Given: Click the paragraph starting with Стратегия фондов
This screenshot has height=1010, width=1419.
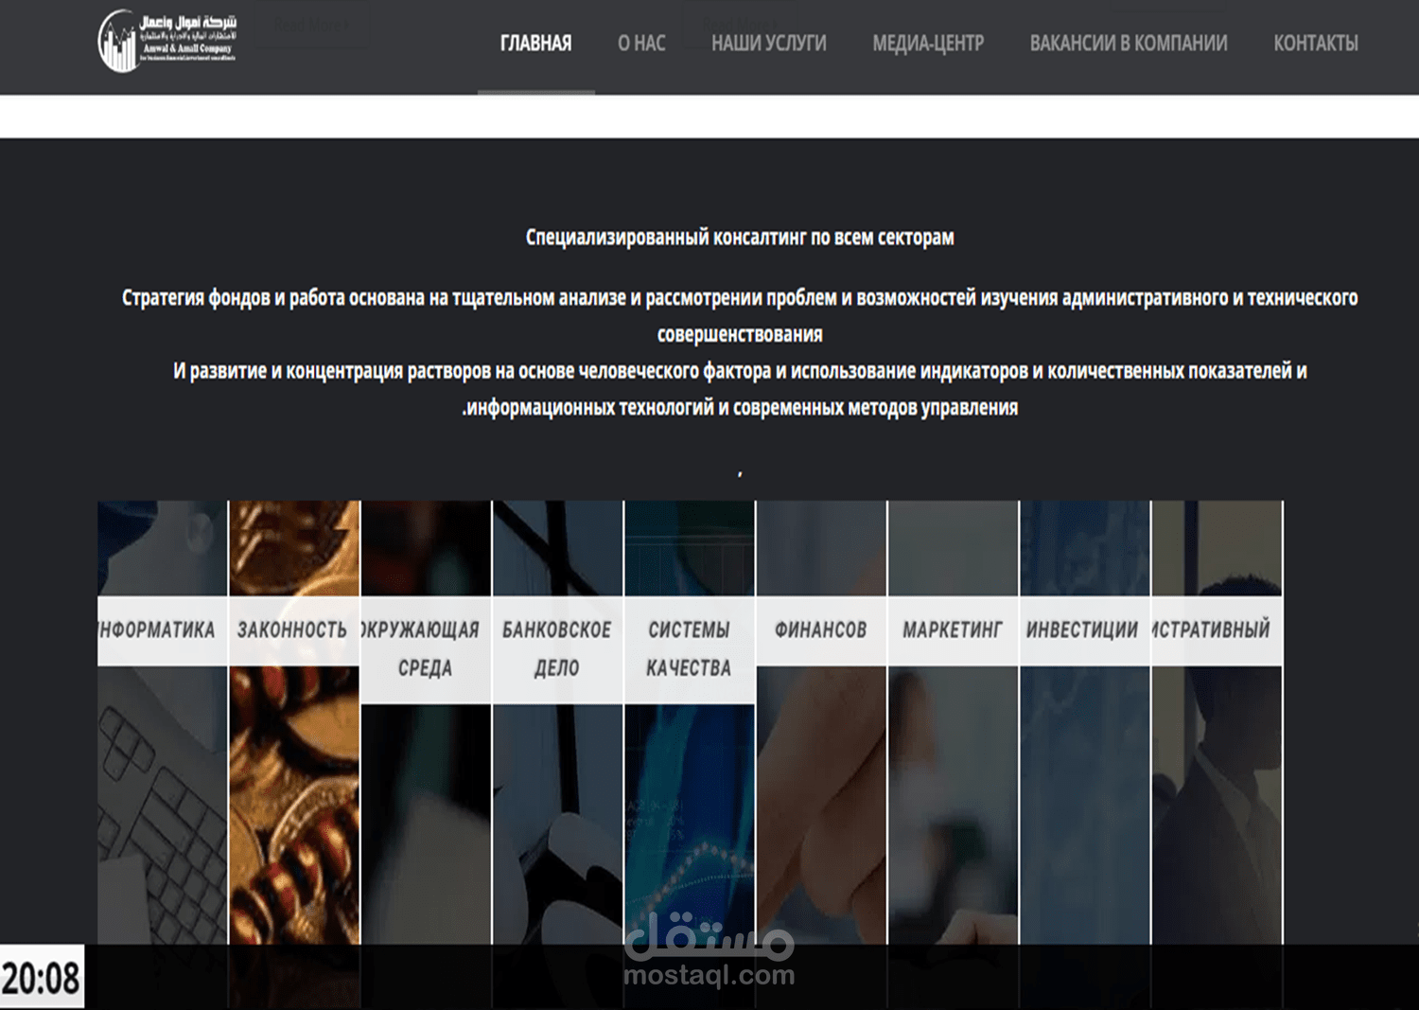Looking at the screenshot, I should coord(740,316).
